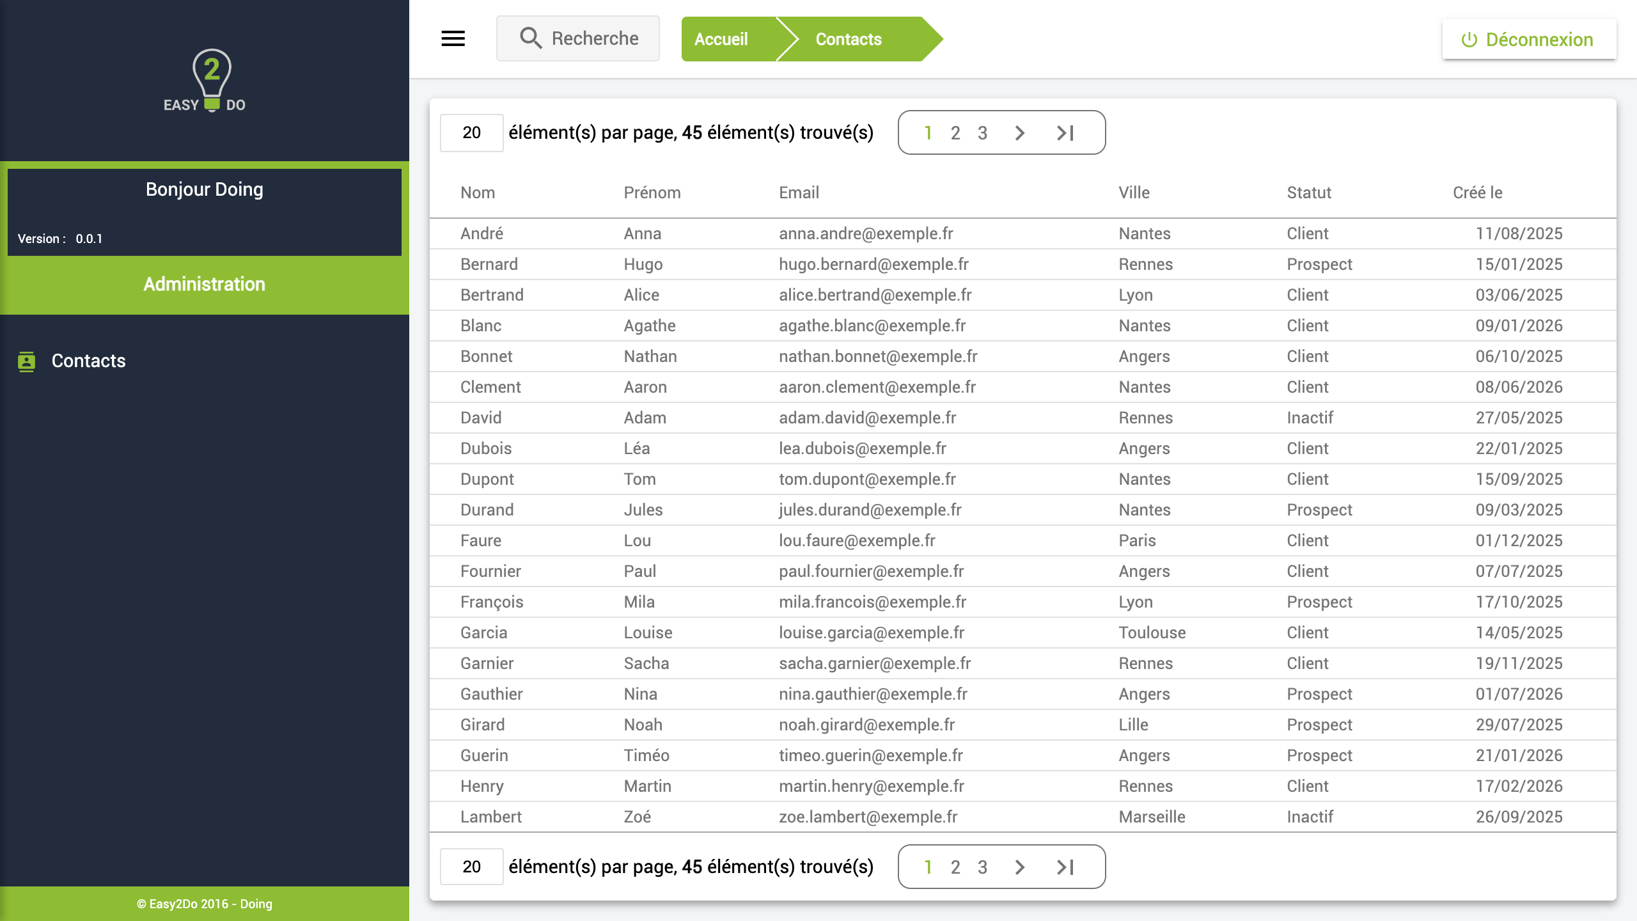Sort by the Email column header
Image resolution: width=1637 pixels, height=921 pixels.
coord(799,193)
